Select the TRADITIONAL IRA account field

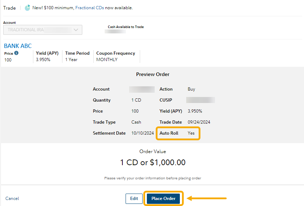(39, 30)
